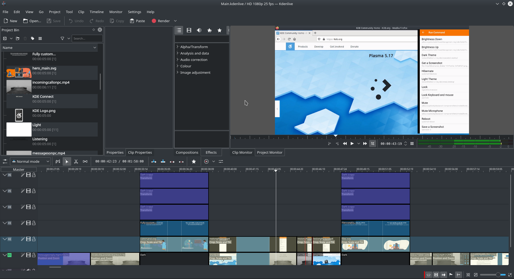
Task: Open the monitor hamburger options menu
Action: tap(412, 144)
